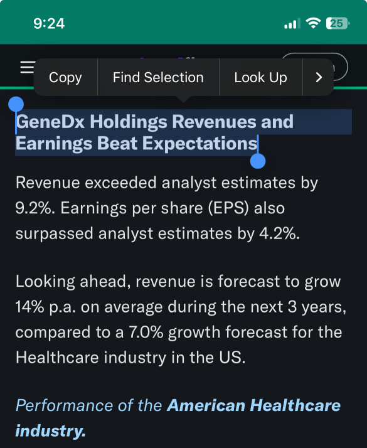
Task: Tap the partially hidden rounded button top right
Action: tap(340, 67)
